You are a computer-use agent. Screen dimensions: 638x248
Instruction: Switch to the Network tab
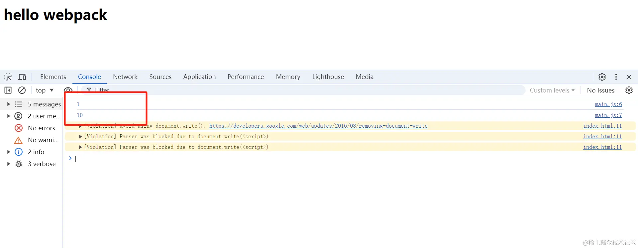(125, 77)
